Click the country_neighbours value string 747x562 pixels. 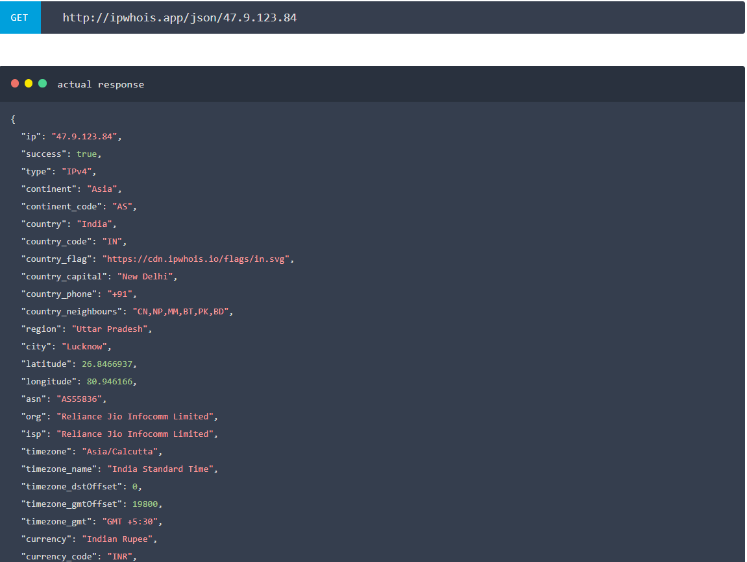tap(182, 311)
